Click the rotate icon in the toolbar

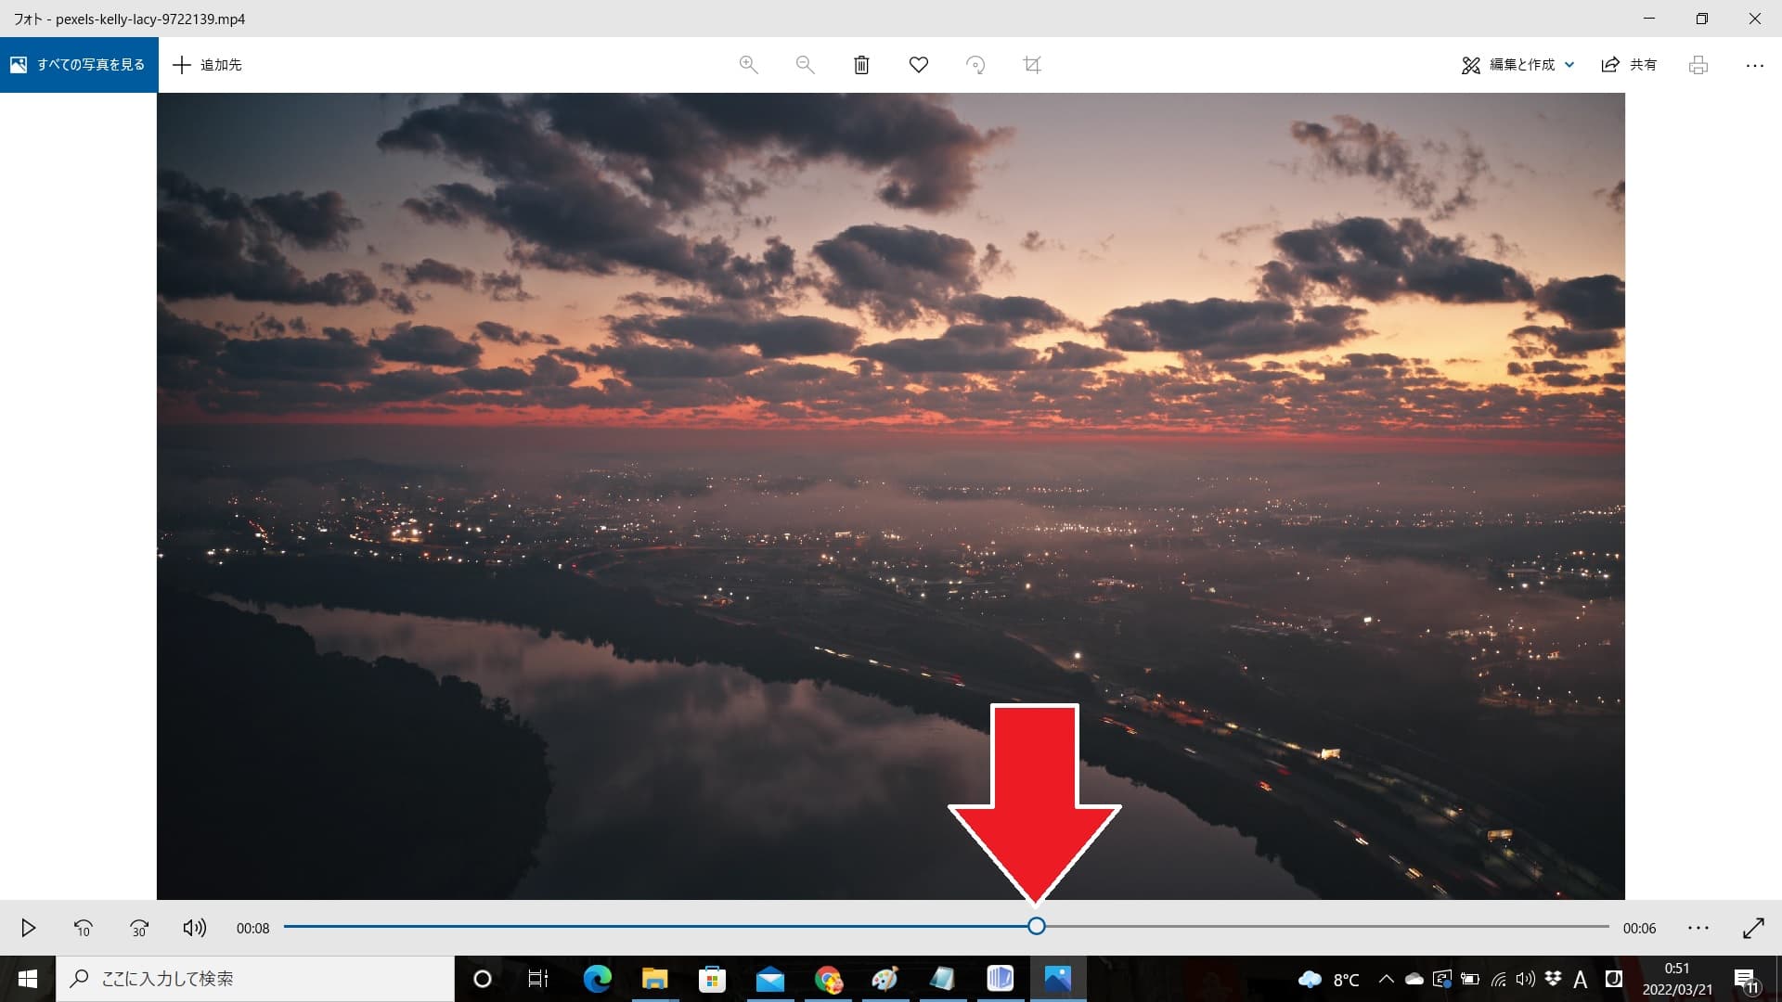pyautogui.click(x=975, y=65)
